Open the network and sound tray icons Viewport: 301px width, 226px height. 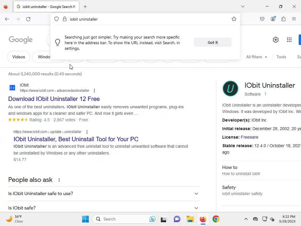pyautogui.click(x=268, y=219)
